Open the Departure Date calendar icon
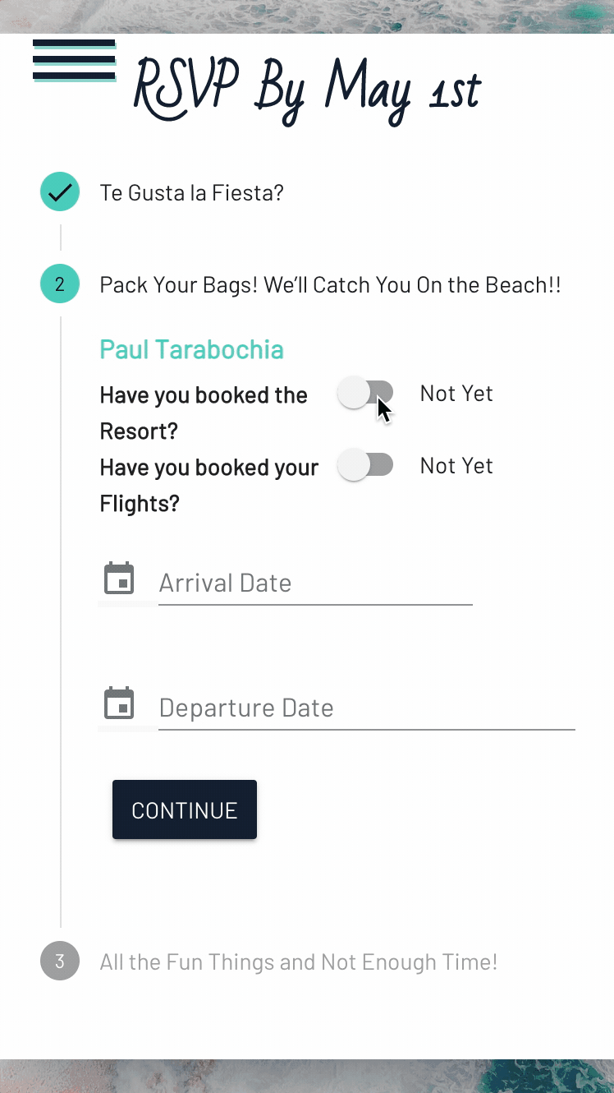614x1093 pixels. (x=120, y=704)
